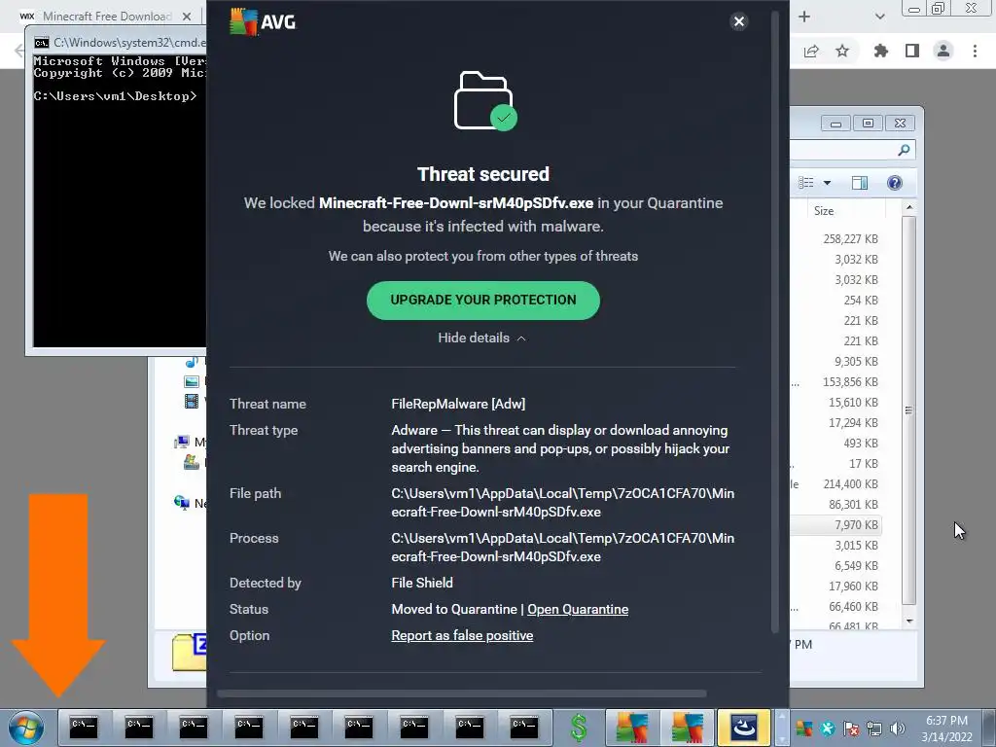Toggle Explorer preview pane icon
The width and height of the screenshot is (996, 747).
click(860, 183)
